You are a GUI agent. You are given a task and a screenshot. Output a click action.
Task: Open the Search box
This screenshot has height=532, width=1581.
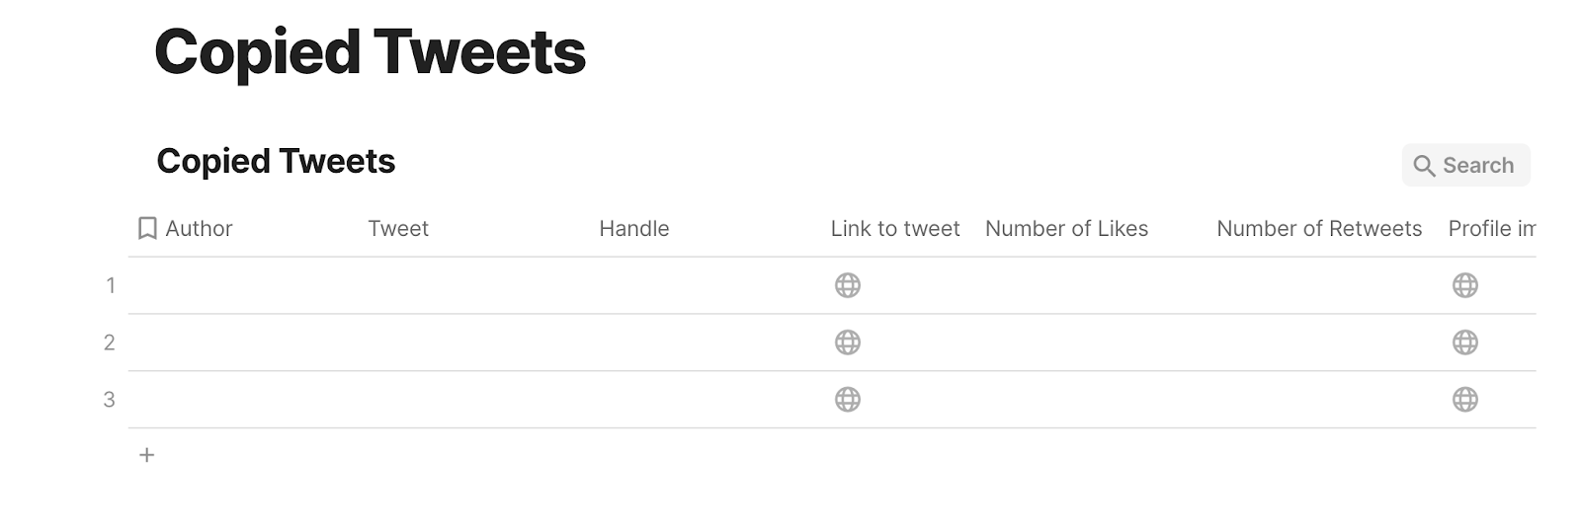coord(1465,165)
